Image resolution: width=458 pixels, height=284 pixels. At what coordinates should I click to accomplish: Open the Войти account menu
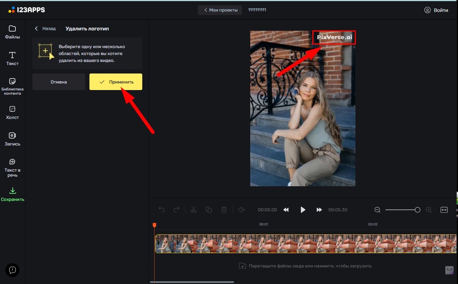tap(436, 10)
